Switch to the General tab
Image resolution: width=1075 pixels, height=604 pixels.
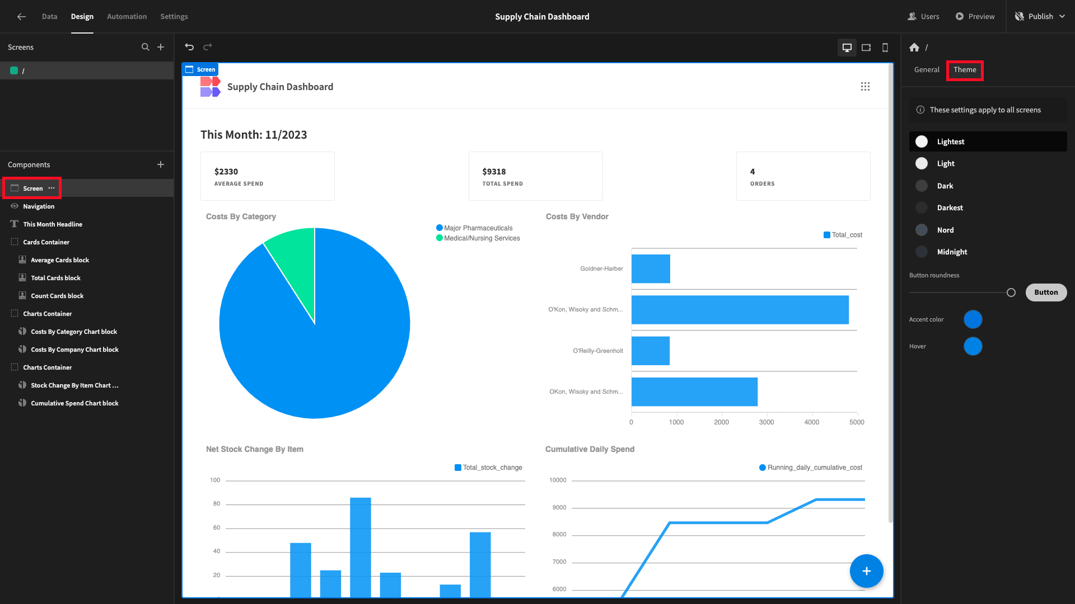(927, 70)
